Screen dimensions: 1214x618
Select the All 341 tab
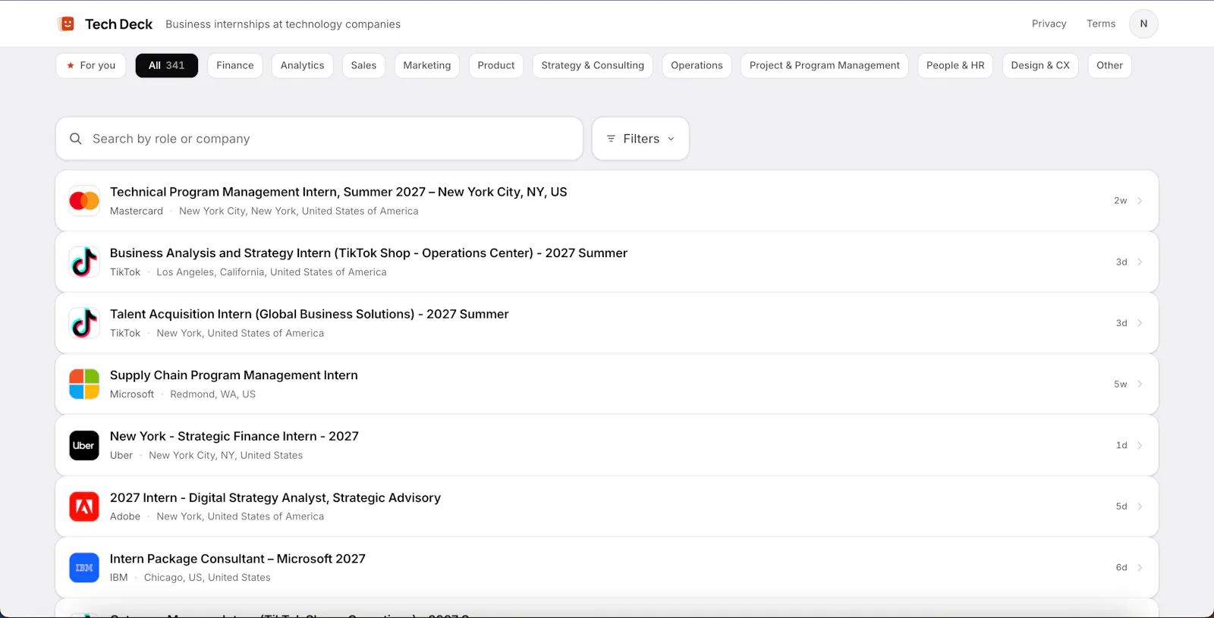[x=167, y=65]
